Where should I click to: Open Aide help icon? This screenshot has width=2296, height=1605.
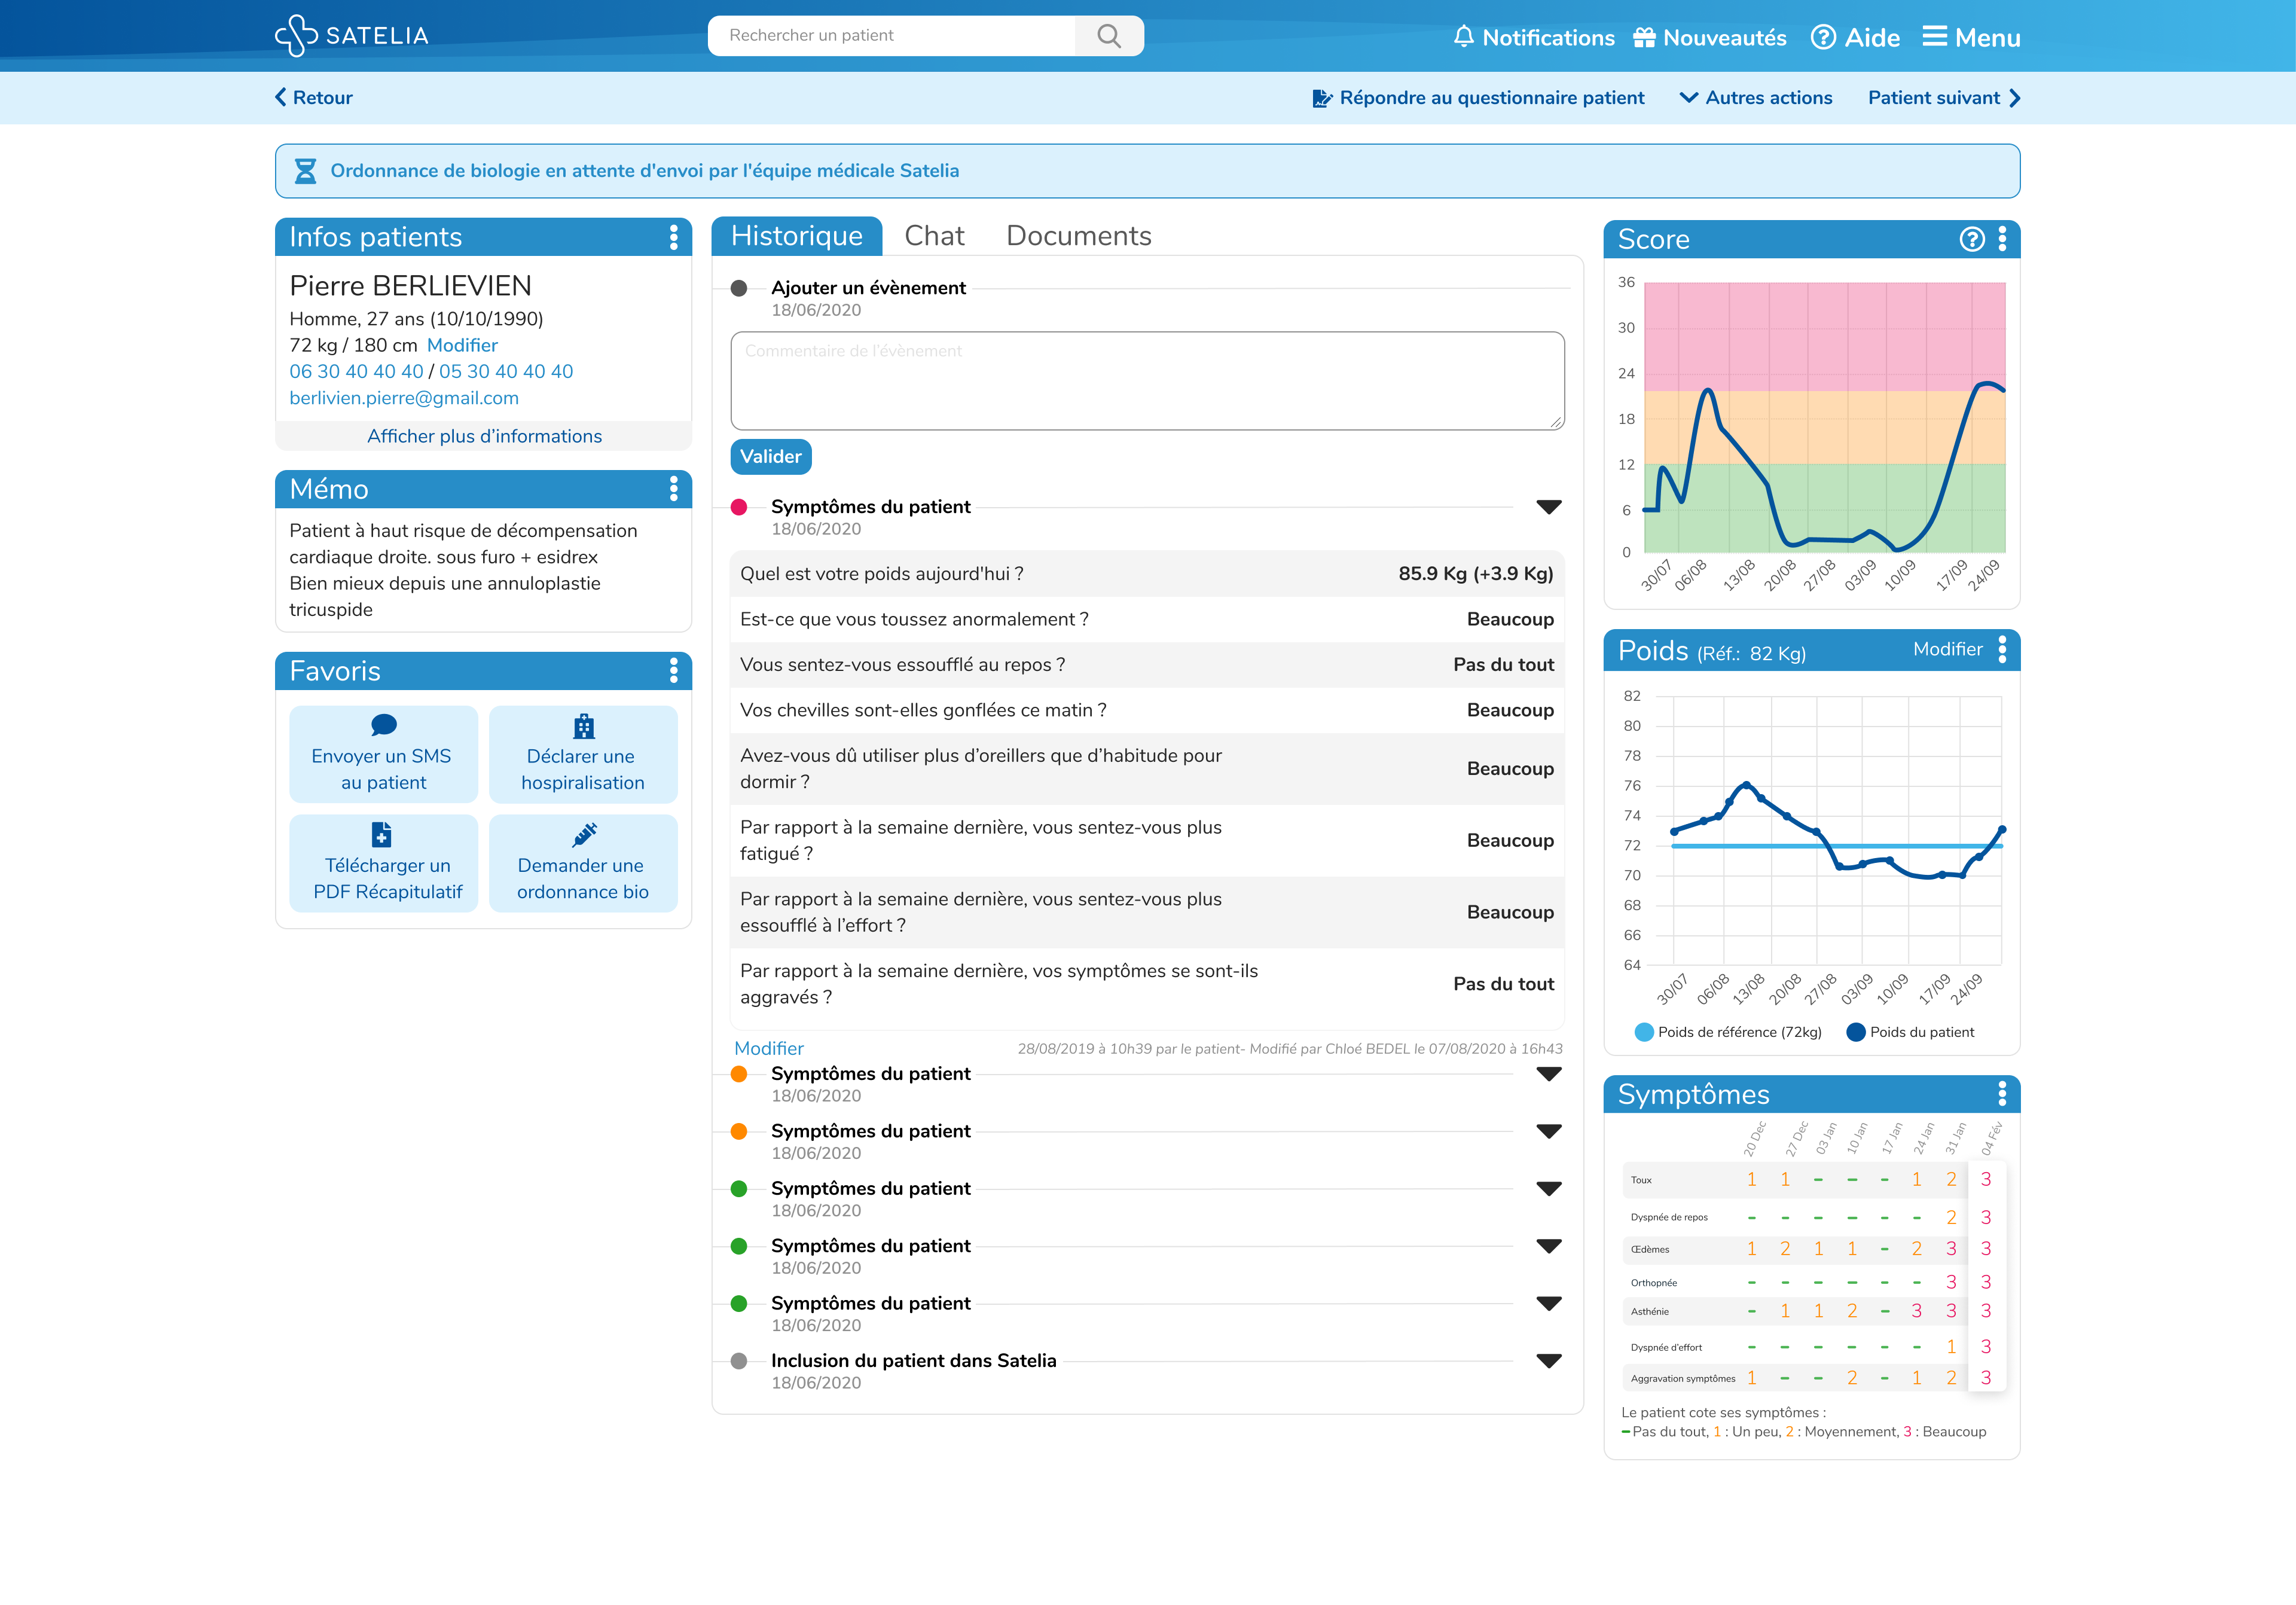coord(1823,37)
